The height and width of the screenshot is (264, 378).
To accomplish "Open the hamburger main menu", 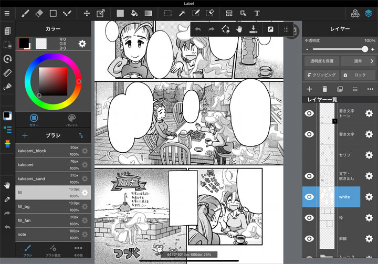I will [7, 13].
